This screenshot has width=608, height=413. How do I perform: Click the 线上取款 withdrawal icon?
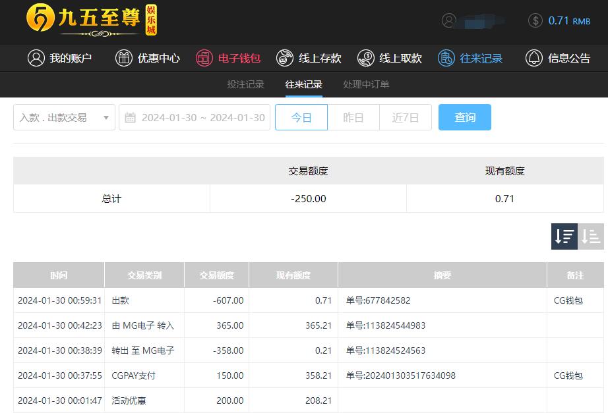pos(366,58)
